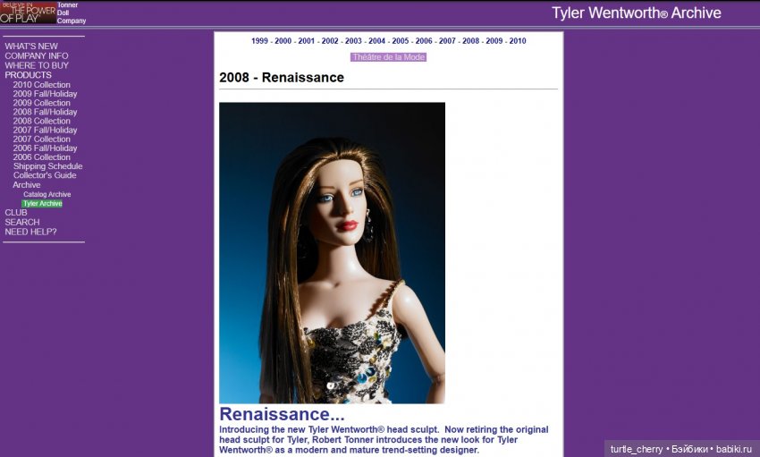Click the 2010 year link
Viewport: 760px width, 457px height.
pyautogui.click(x=518, y=41)
